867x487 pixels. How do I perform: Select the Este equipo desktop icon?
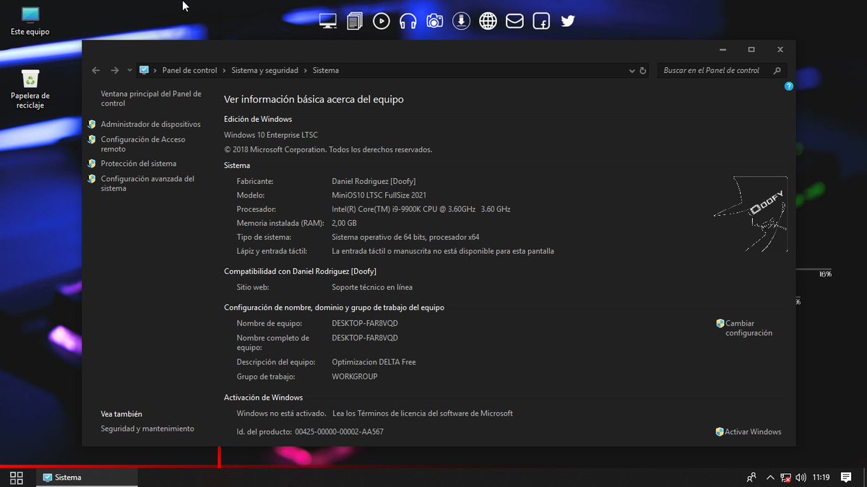pos(30,21)
